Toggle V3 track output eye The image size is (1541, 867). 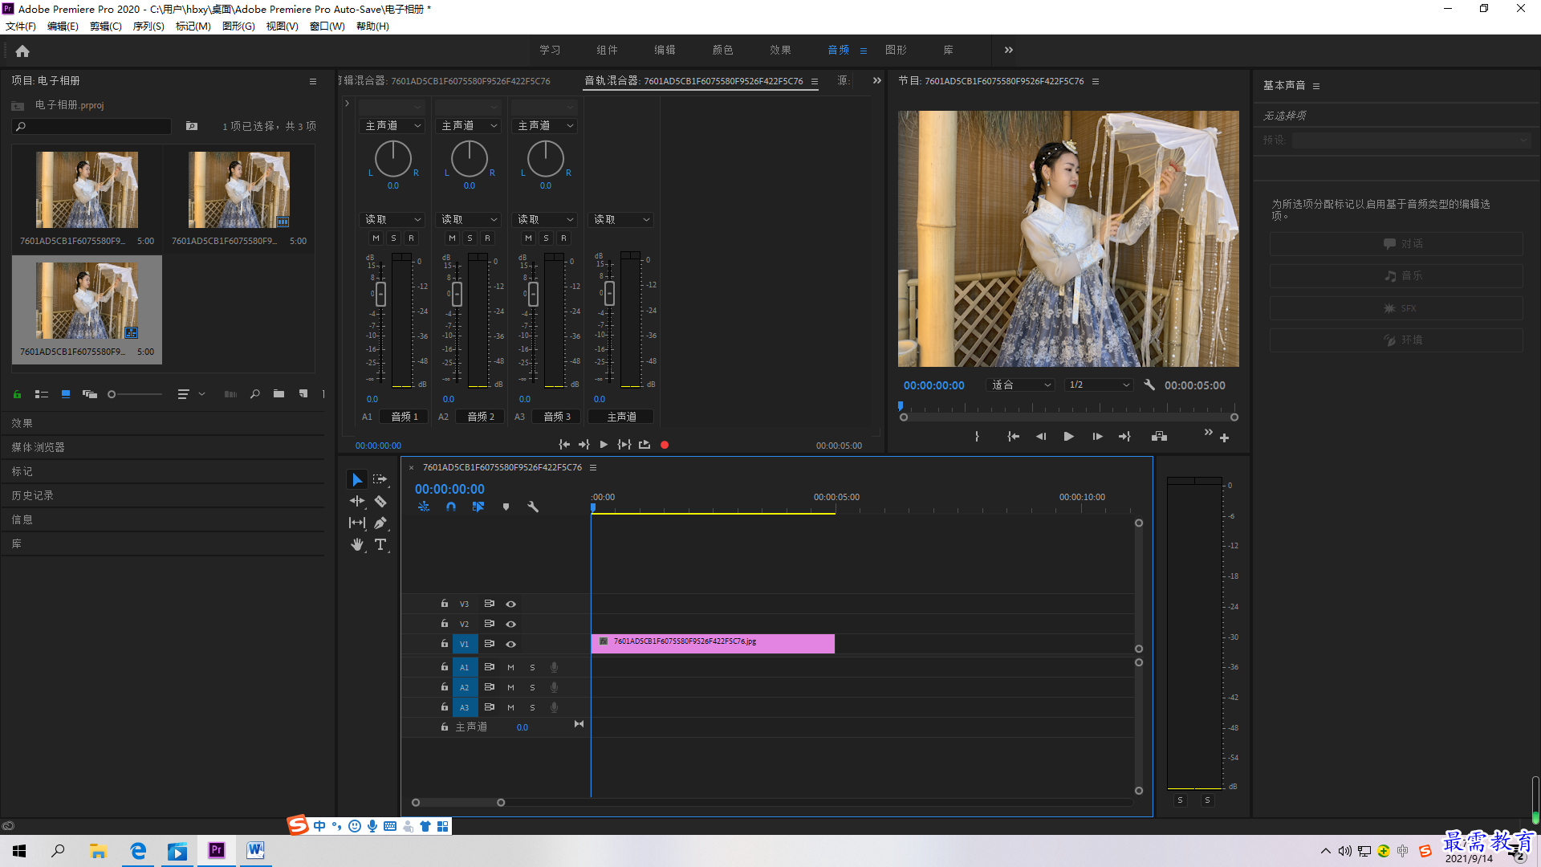[510, 604]
